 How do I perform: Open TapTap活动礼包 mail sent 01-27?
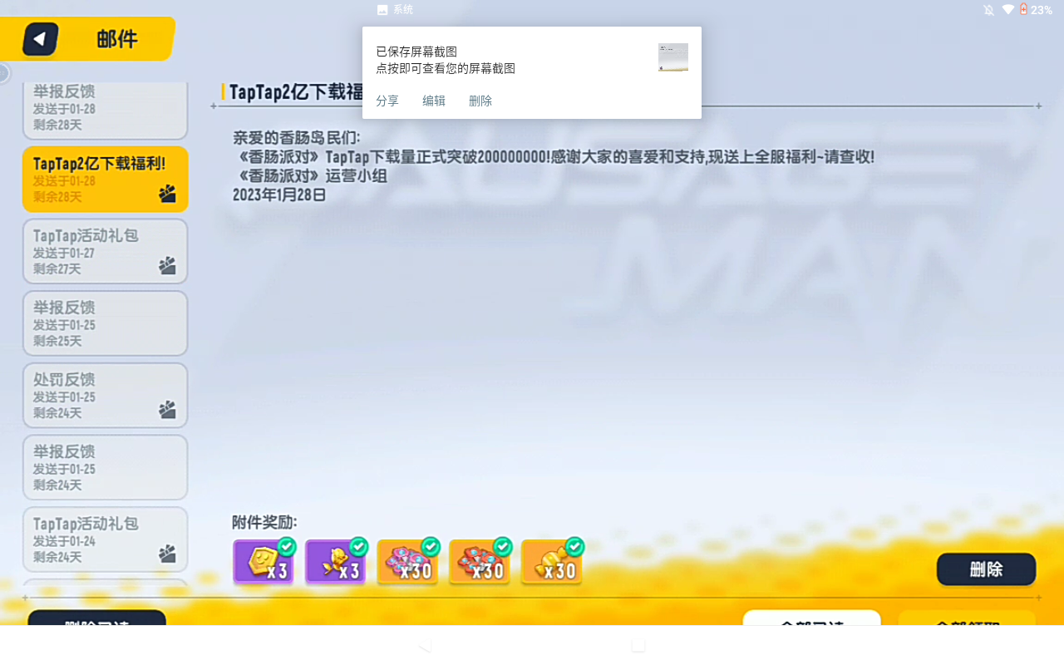[x=106, y=251]
